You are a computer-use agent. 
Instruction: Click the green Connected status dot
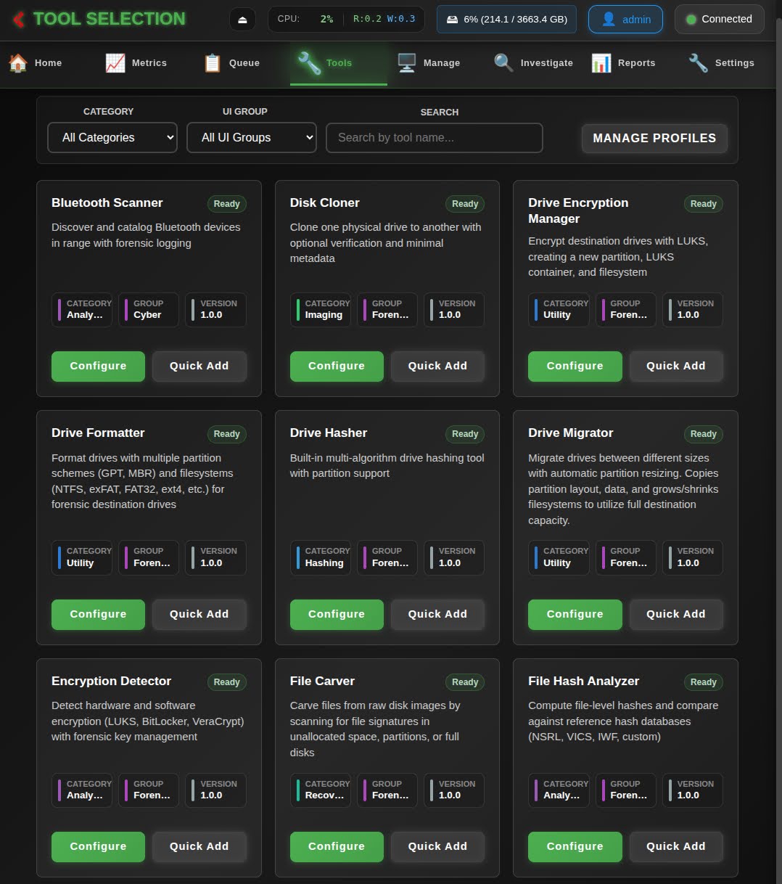pyautogui.click(x=691, y=20)
